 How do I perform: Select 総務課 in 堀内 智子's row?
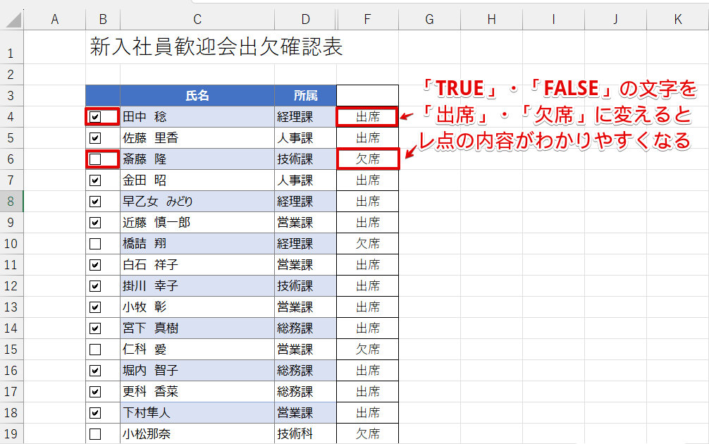point(306,370)
